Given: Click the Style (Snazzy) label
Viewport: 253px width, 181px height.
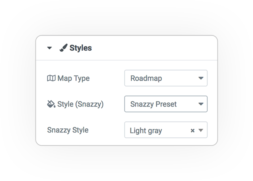Looking at the screenshot, I should [80, 104].
